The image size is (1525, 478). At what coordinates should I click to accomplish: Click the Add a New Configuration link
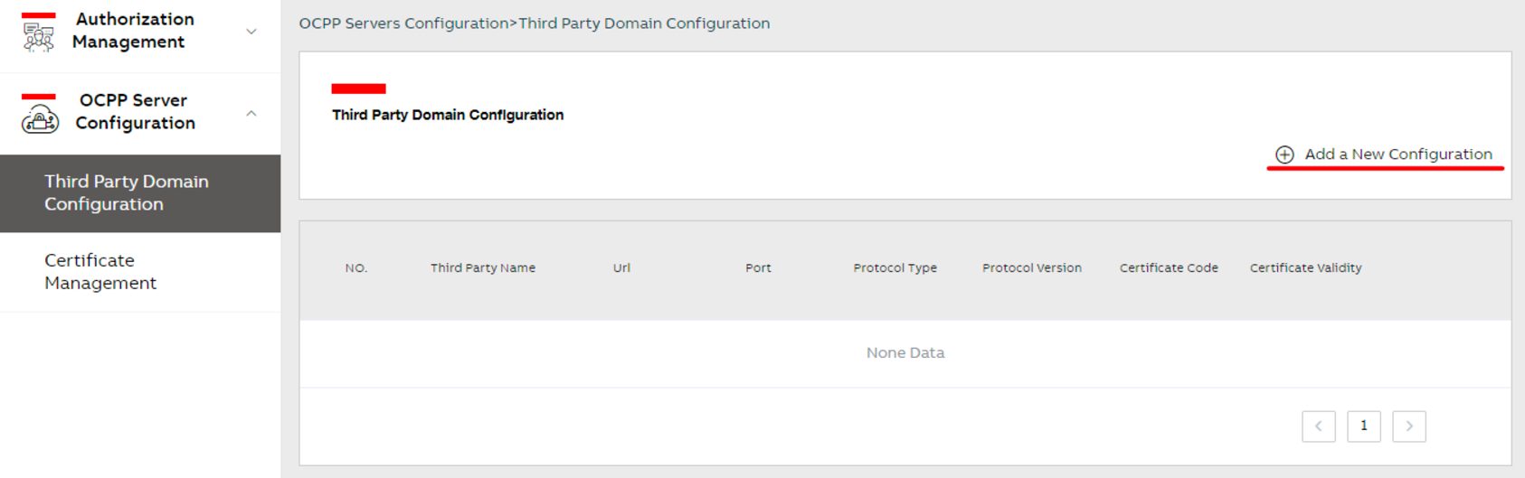[1397, 155]
